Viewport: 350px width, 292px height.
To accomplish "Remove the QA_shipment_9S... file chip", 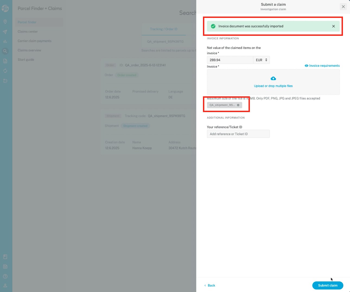I will tap(238, 105).
